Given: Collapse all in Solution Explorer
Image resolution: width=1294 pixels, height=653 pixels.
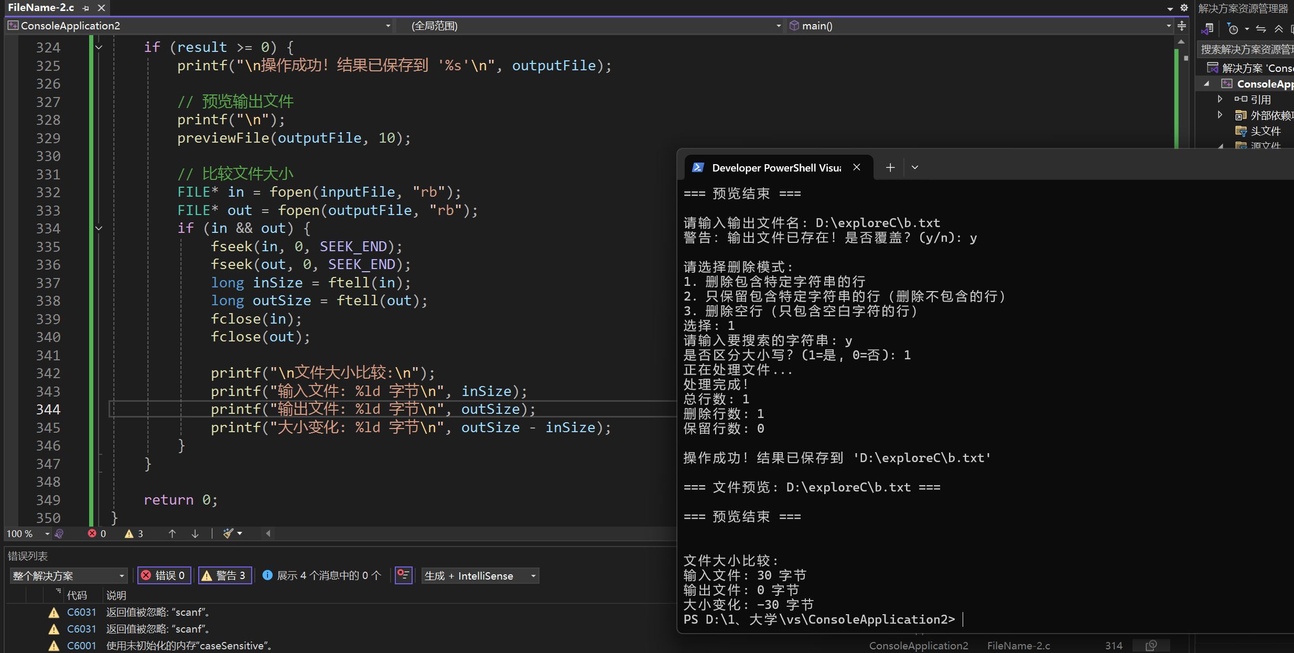Looking at the screenshot, I should [x=1279, y=29].
